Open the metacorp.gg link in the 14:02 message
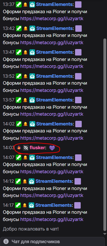Screen dimensions: 107x246 [52, 138]
